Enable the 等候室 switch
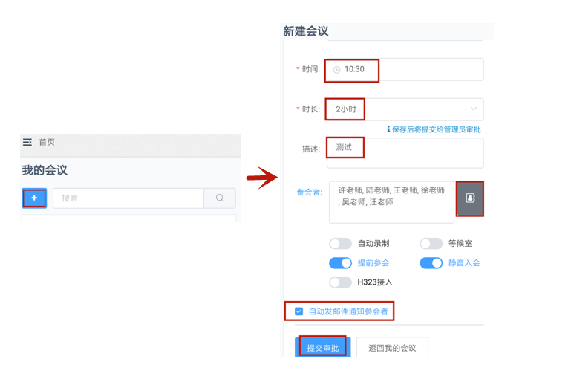571x388 pixels. (431, 244)
